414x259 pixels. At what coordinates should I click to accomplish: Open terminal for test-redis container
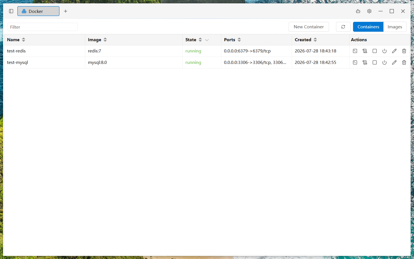[x=355, y=51]
